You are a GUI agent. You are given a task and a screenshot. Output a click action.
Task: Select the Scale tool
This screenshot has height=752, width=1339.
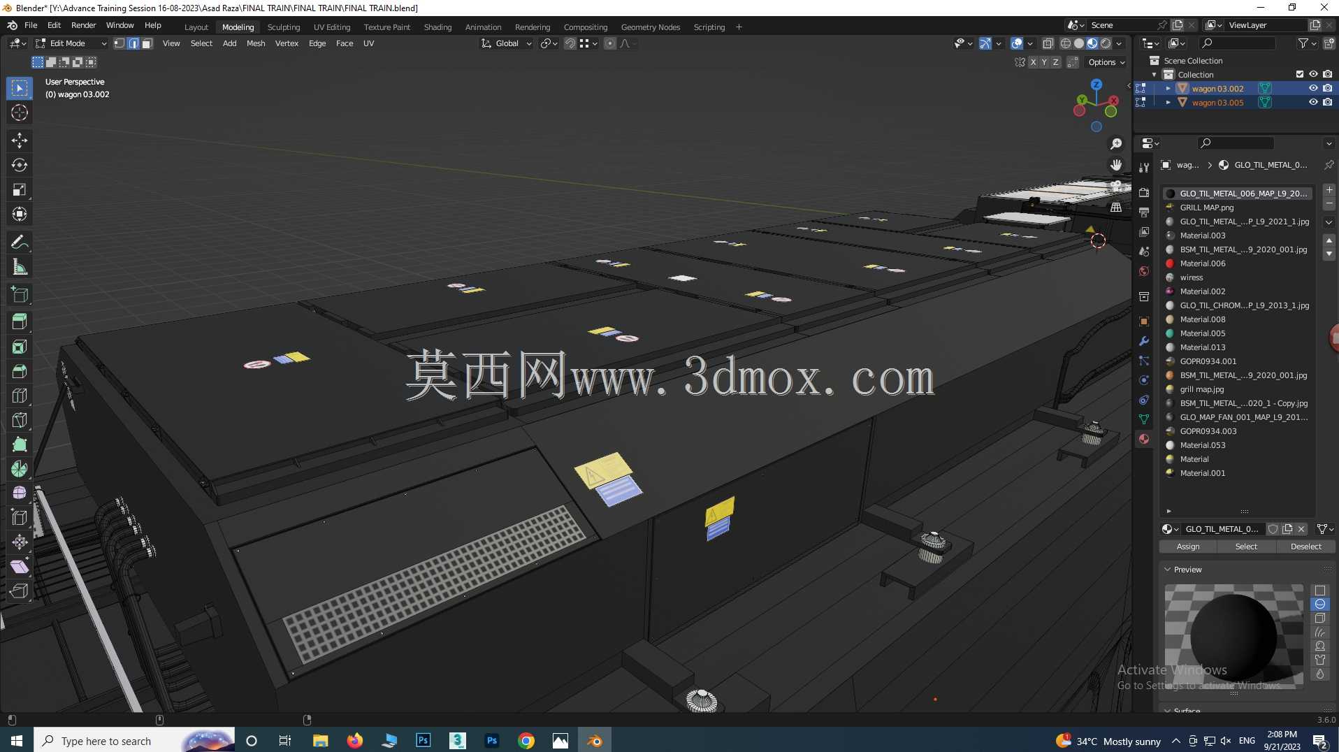[20, 189]
